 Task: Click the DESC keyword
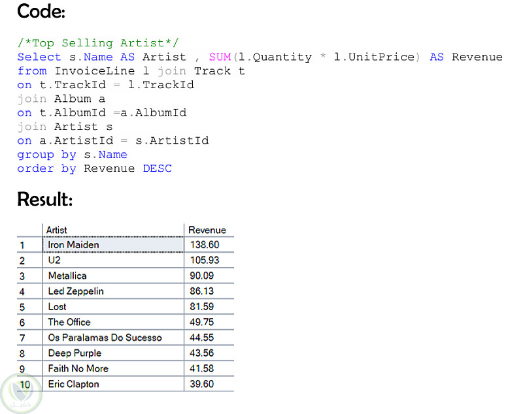click(157, 168)
